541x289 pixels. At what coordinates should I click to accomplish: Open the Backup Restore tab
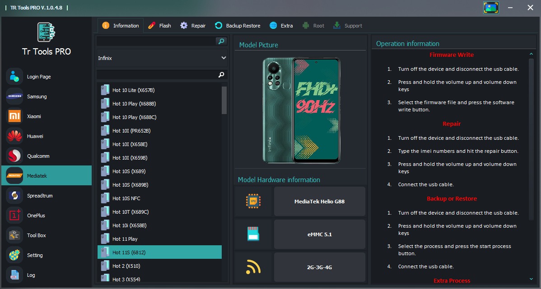click(x=238, y=26)
